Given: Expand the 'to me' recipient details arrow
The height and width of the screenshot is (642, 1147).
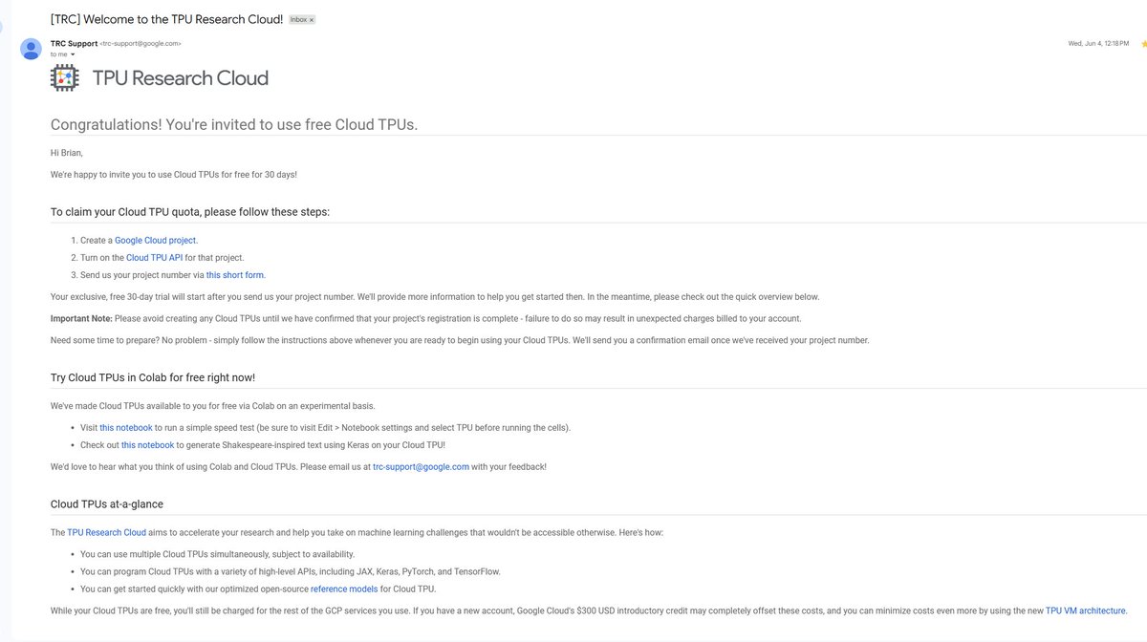Looking at the screenshot, I should (73, 54).
